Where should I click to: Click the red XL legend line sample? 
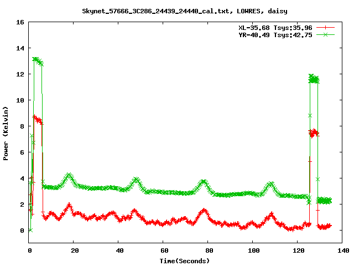click(x=325, y=28)
